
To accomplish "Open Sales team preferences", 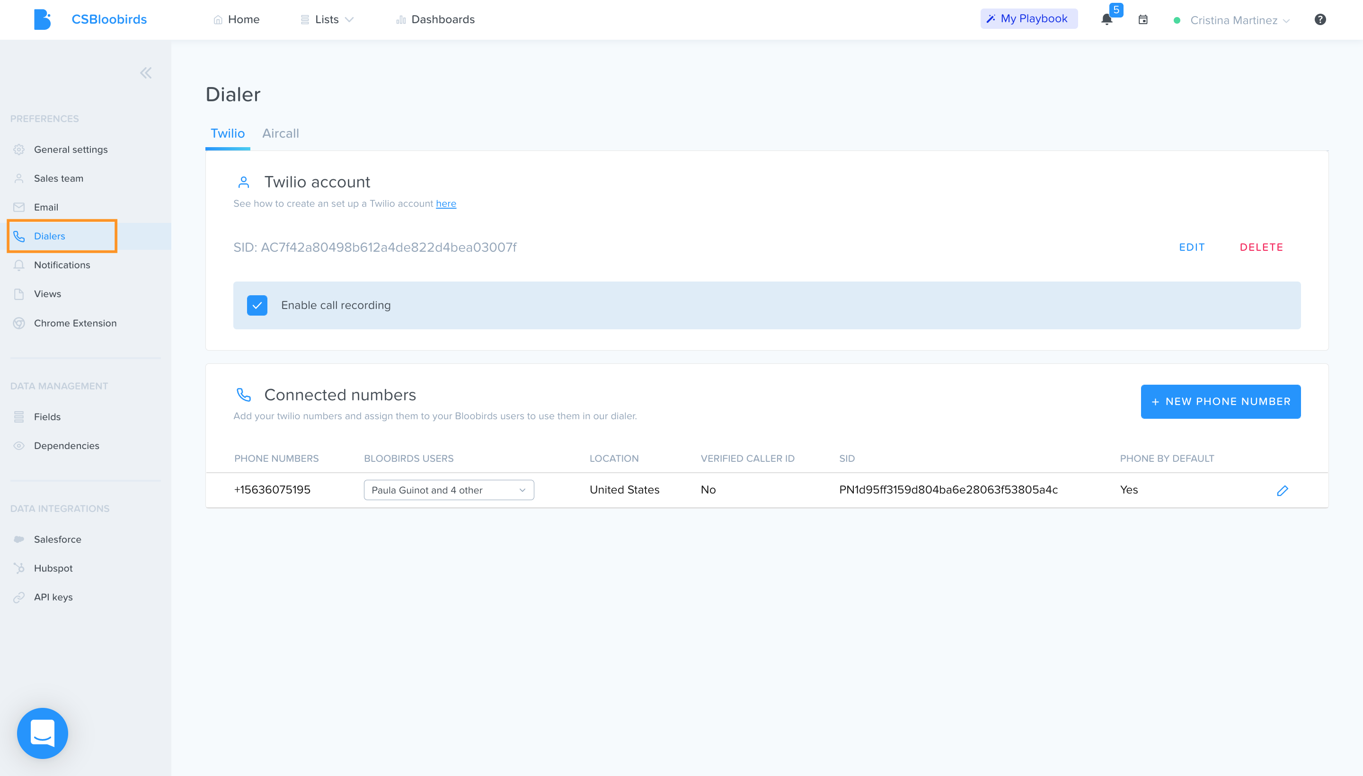I will (x=59, y=178).
